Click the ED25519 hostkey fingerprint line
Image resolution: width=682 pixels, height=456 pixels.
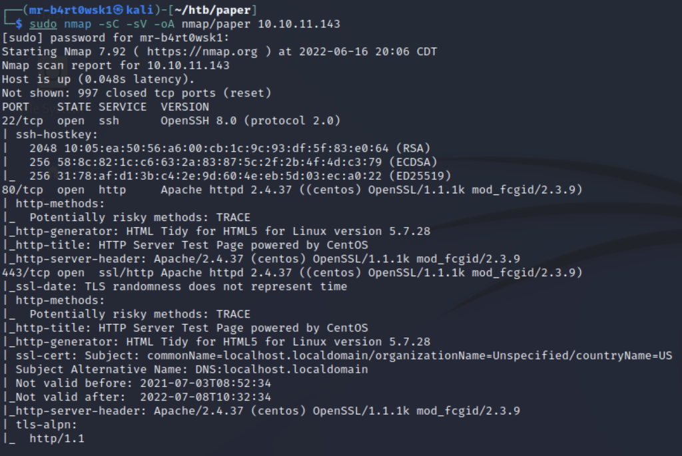click(x=240, y=176)
